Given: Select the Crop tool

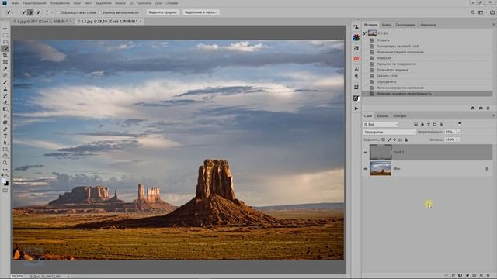Looking at the screenshot, I should [5, 55].
